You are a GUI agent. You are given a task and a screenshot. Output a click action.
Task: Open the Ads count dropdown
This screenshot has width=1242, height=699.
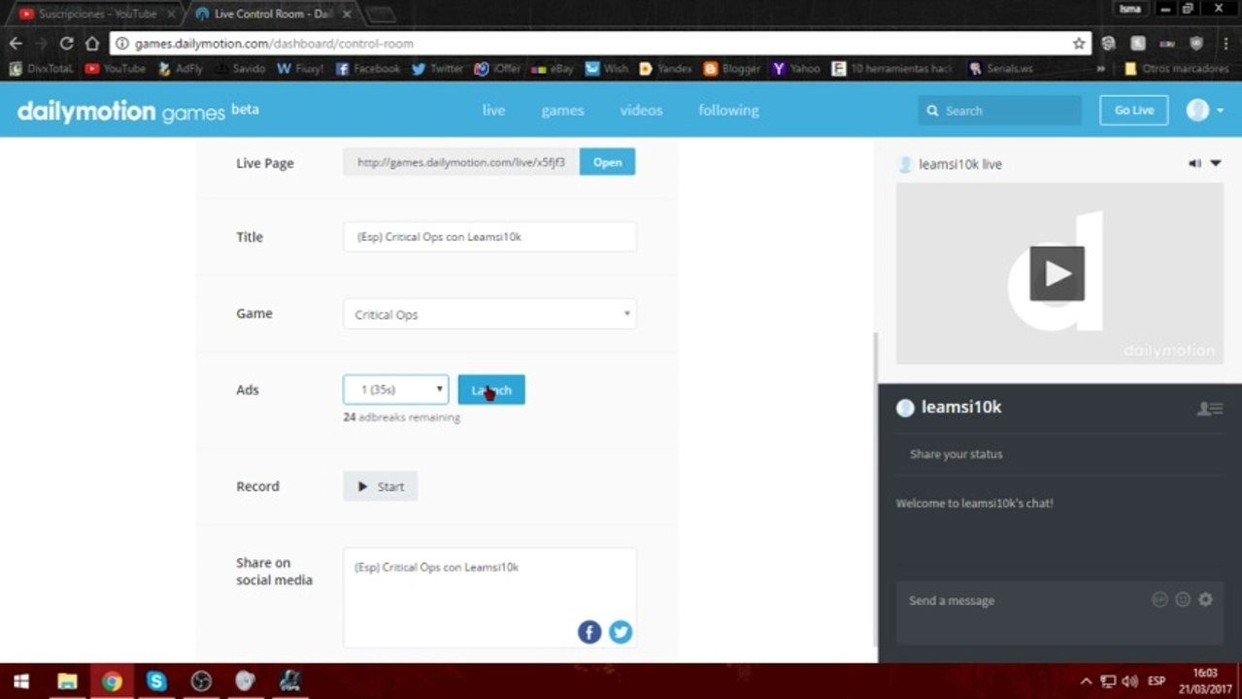pos(396,389)
